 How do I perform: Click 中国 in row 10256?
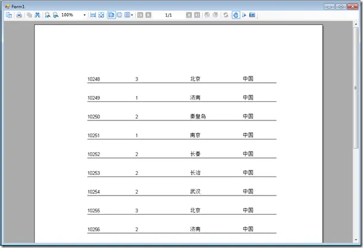click(248, 229)
